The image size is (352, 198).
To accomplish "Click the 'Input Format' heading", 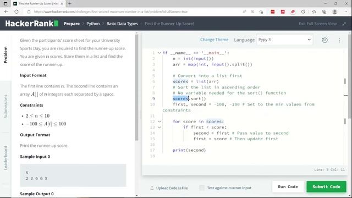I will point(33,75).
